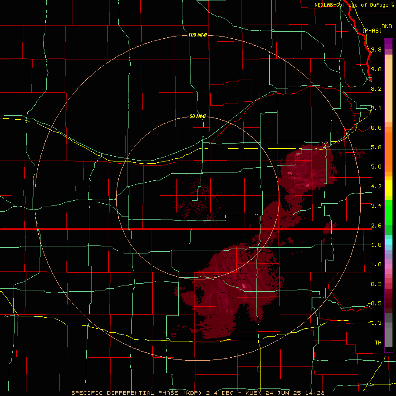396x396 pixels.
Task: Click the 100 NMI range ring label
Action: click(x=198, y=35)
